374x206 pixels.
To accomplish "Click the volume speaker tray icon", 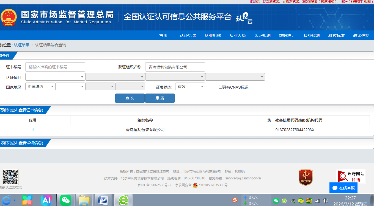I will pos(326,201).
